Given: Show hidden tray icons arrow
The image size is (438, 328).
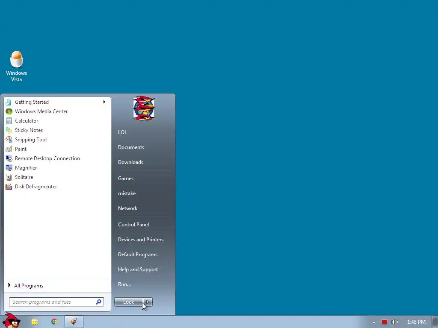Looking at the screenshot, I should (x=374, y=322).
